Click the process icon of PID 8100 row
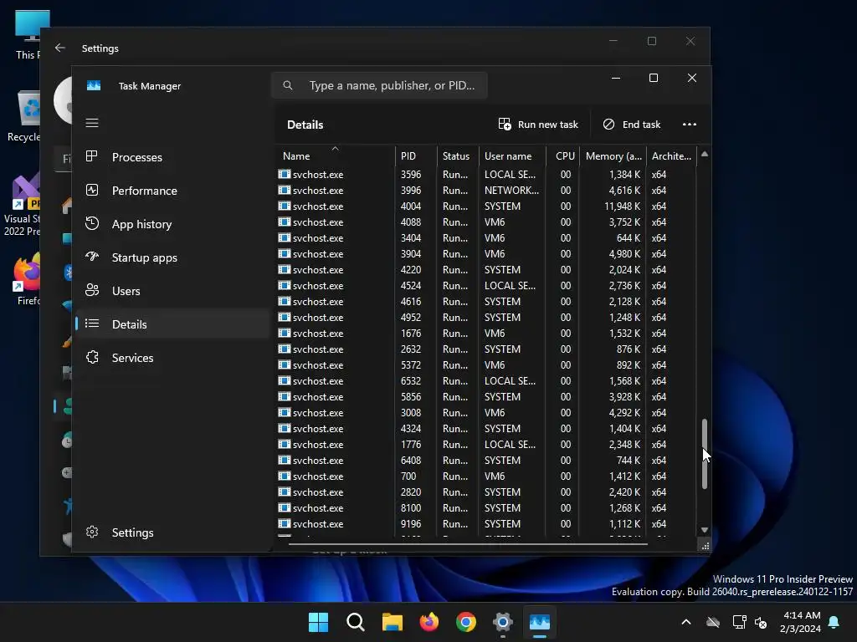Image resolution: width=857 pixels, height=642 pixels. [285, 507]
